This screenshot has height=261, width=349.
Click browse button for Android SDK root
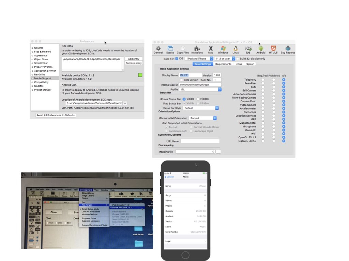click(125, 103)
